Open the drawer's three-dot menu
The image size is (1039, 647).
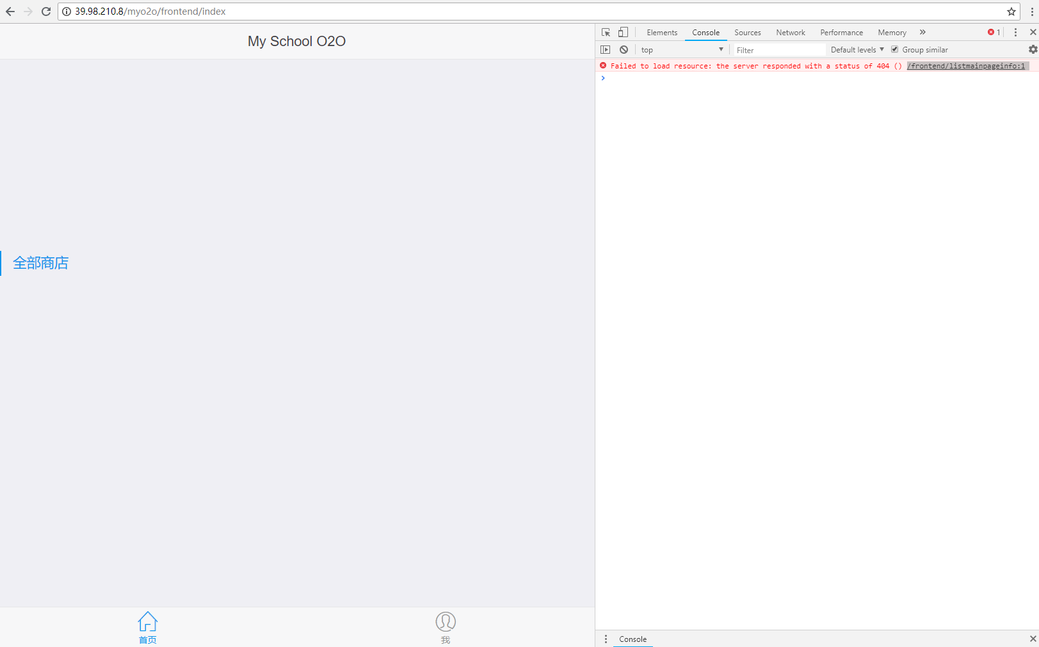point(606,639)
